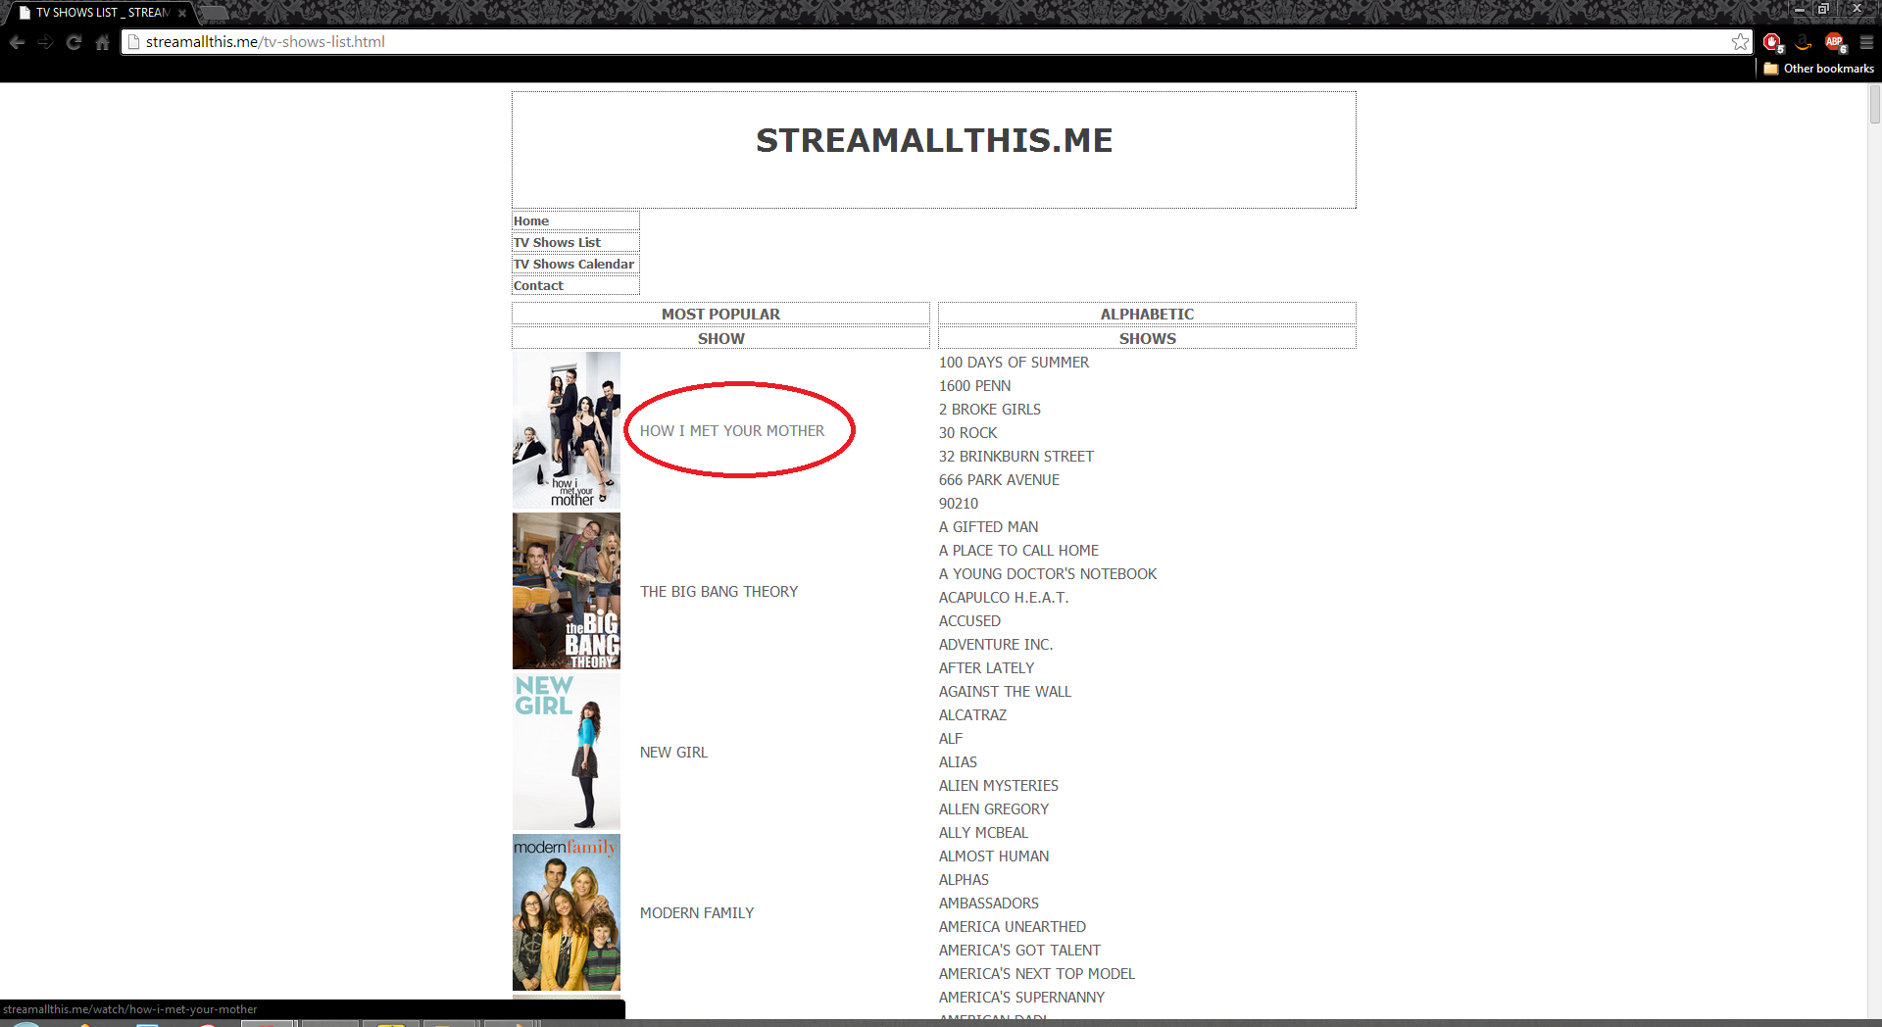Click the back navigation arrow
The image size is (1882, 1027).
point(17,42)
